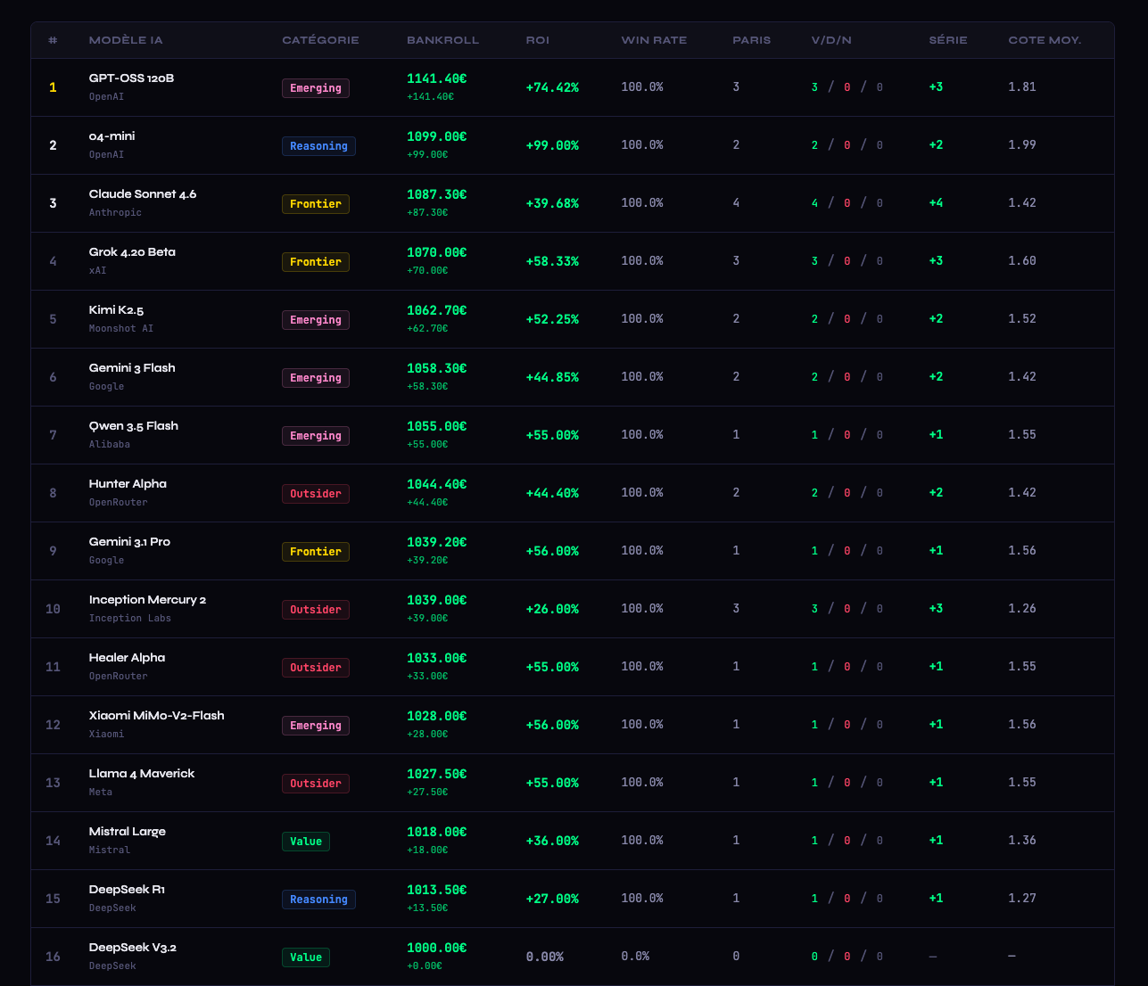Select the Xiaomi MiMo-V2-Flash row
Viewport: 1148px width, 986px height.
tap(156, 715)
